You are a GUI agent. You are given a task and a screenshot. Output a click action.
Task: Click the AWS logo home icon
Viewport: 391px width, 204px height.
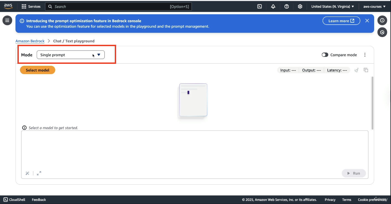pyautogui.click(x=8, y=6)
